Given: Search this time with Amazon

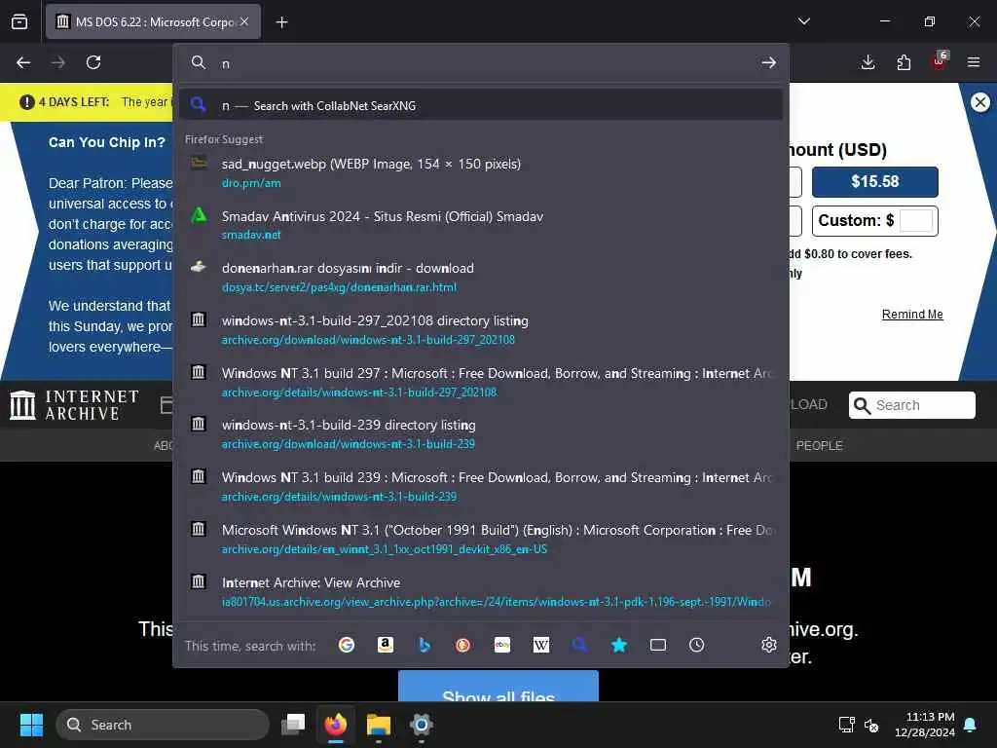Looking at the screenshot, I should (x=386, y=645).
